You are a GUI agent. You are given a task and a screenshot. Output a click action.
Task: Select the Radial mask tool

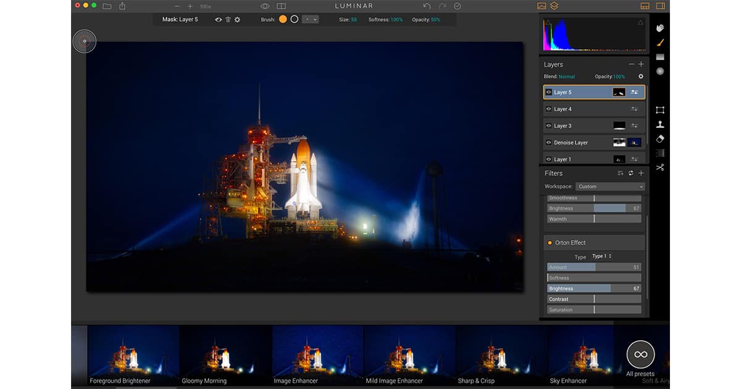coord(660,72)
